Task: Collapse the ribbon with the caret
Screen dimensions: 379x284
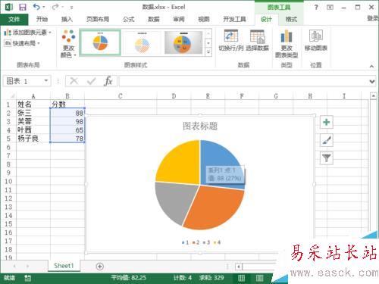Action: point(371,66)
